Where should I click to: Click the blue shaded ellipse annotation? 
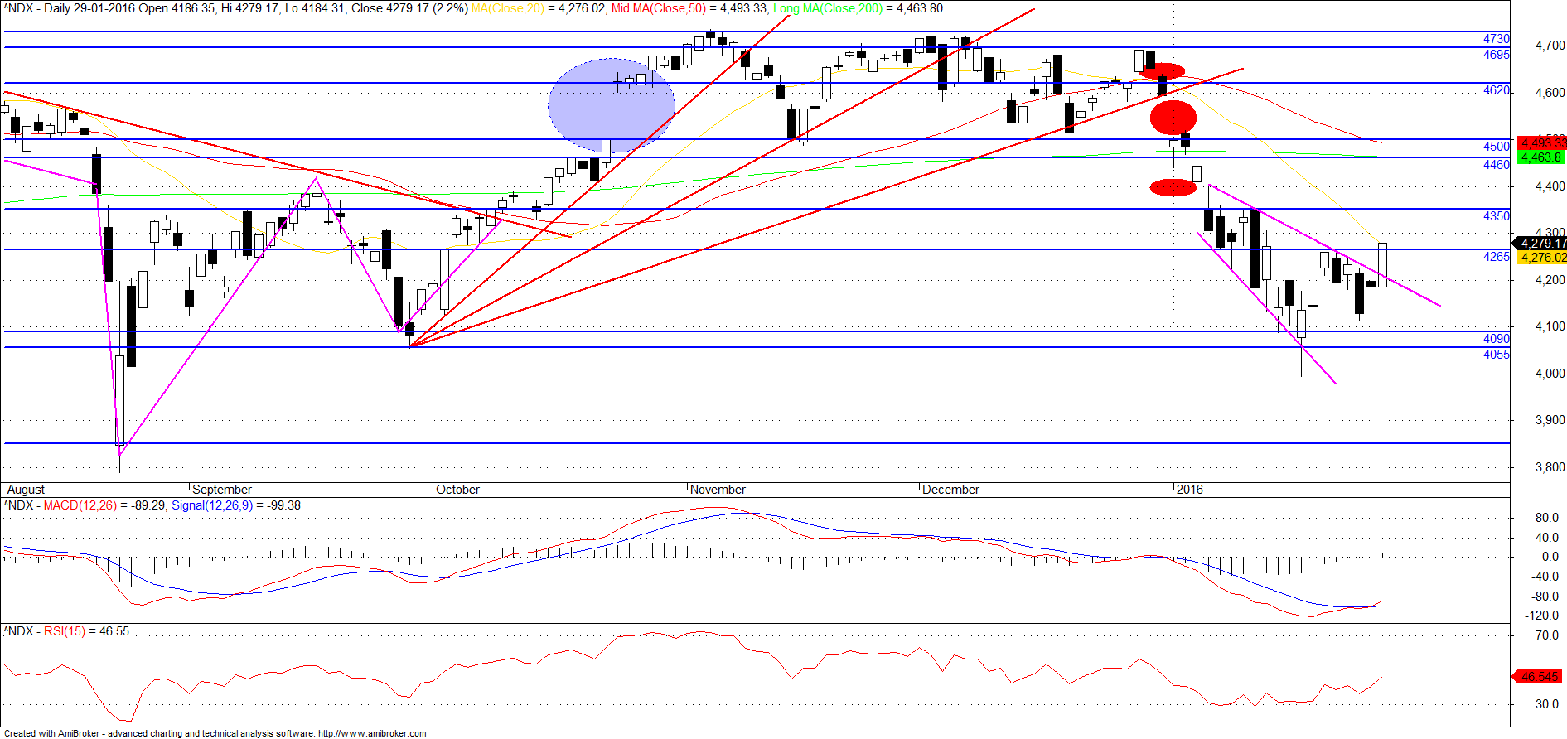pyautogui.click(x=612, y=105)
